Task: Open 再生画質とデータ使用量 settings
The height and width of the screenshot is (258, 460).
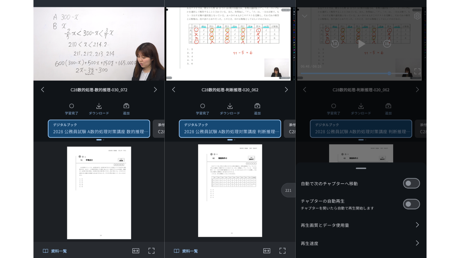Action: click(x=361, y=225)
